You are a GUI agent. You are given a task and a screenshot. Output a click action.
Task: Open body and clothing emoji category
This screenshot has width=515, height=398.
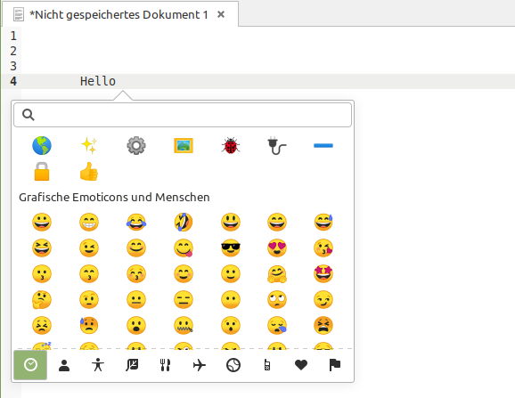tap(98, 365)
